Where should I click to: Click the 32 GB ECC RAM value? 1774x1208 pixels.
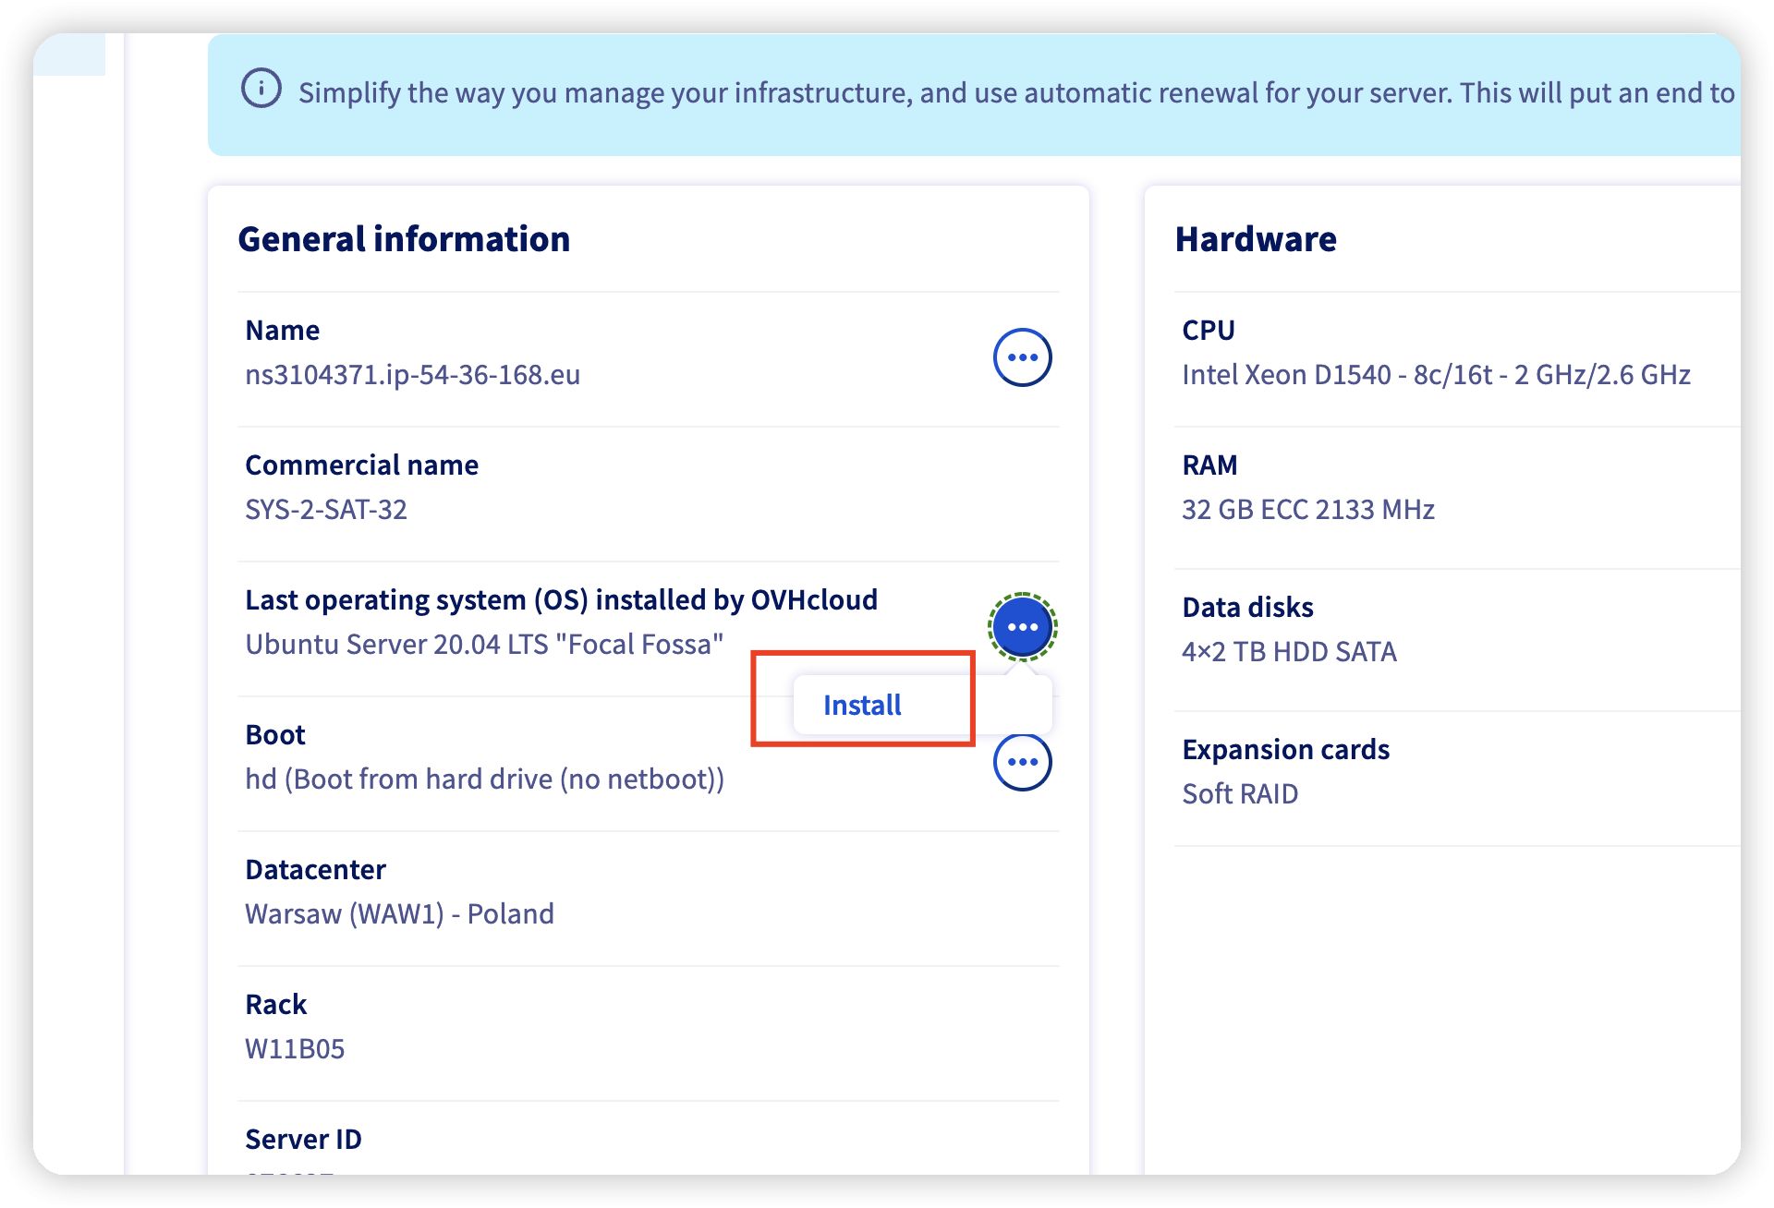click(x=1307, y=510)
